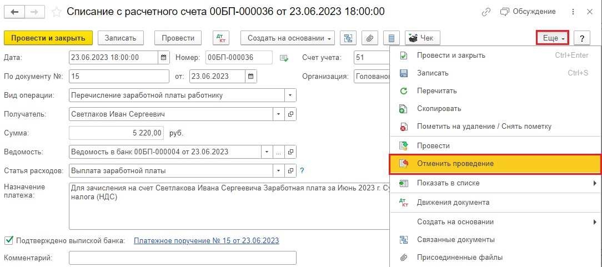Click the Сумма amount field
602x267 pixels.
point(116,133)
